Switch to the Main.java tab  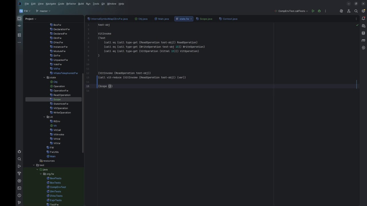tap(162, 19)
